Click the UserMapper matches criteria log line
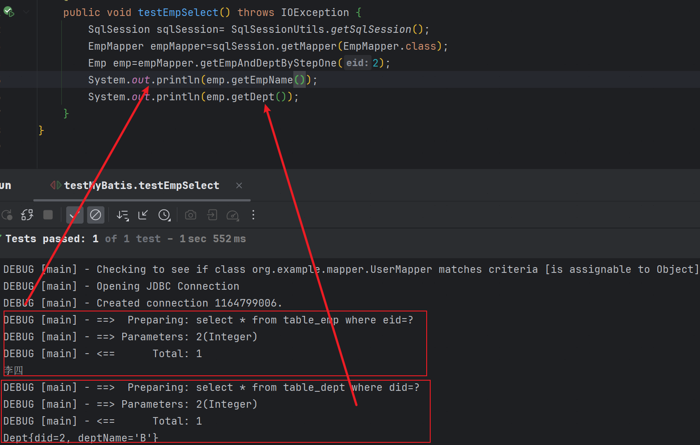 351,269
